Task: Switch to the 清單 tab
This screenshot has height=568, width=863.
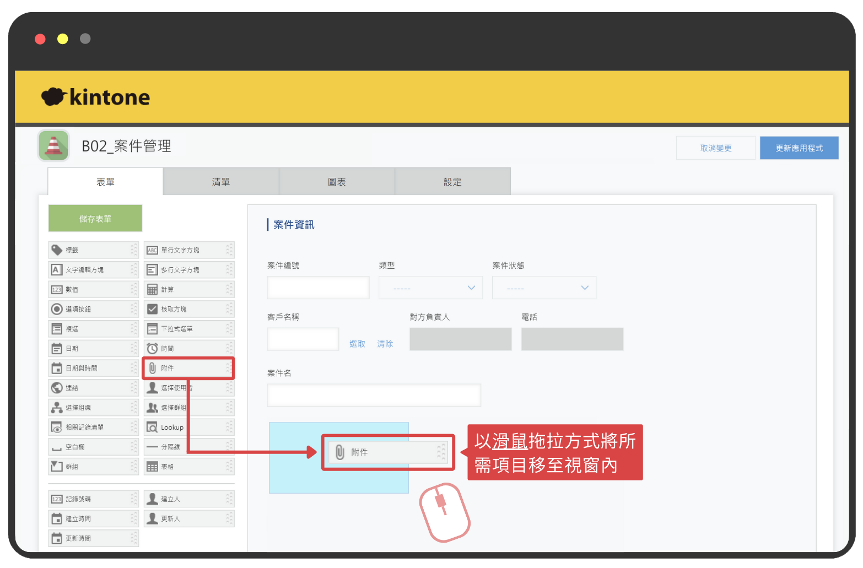Action: (x=221, y=182)
